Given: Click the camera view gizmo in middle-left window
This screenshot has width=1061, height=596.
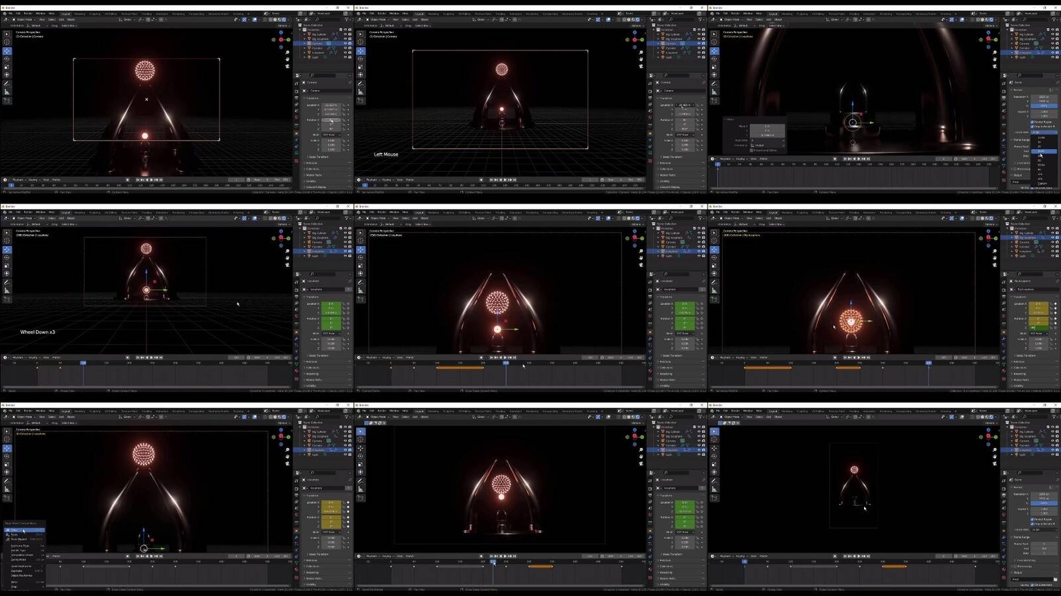Looking at the screenshot, I should 287,263.
